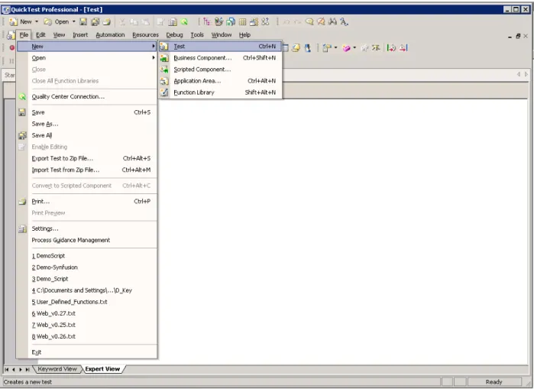Screen dimensions: 534x389
Task: Open the checkpoint icon dropdown arrow
Action: pyautogui.click(x=335, y=47)
